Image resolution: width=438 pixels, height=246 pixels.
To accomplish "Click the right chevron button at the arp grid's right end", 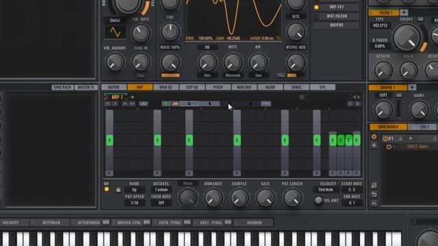I will click(357, 104).
